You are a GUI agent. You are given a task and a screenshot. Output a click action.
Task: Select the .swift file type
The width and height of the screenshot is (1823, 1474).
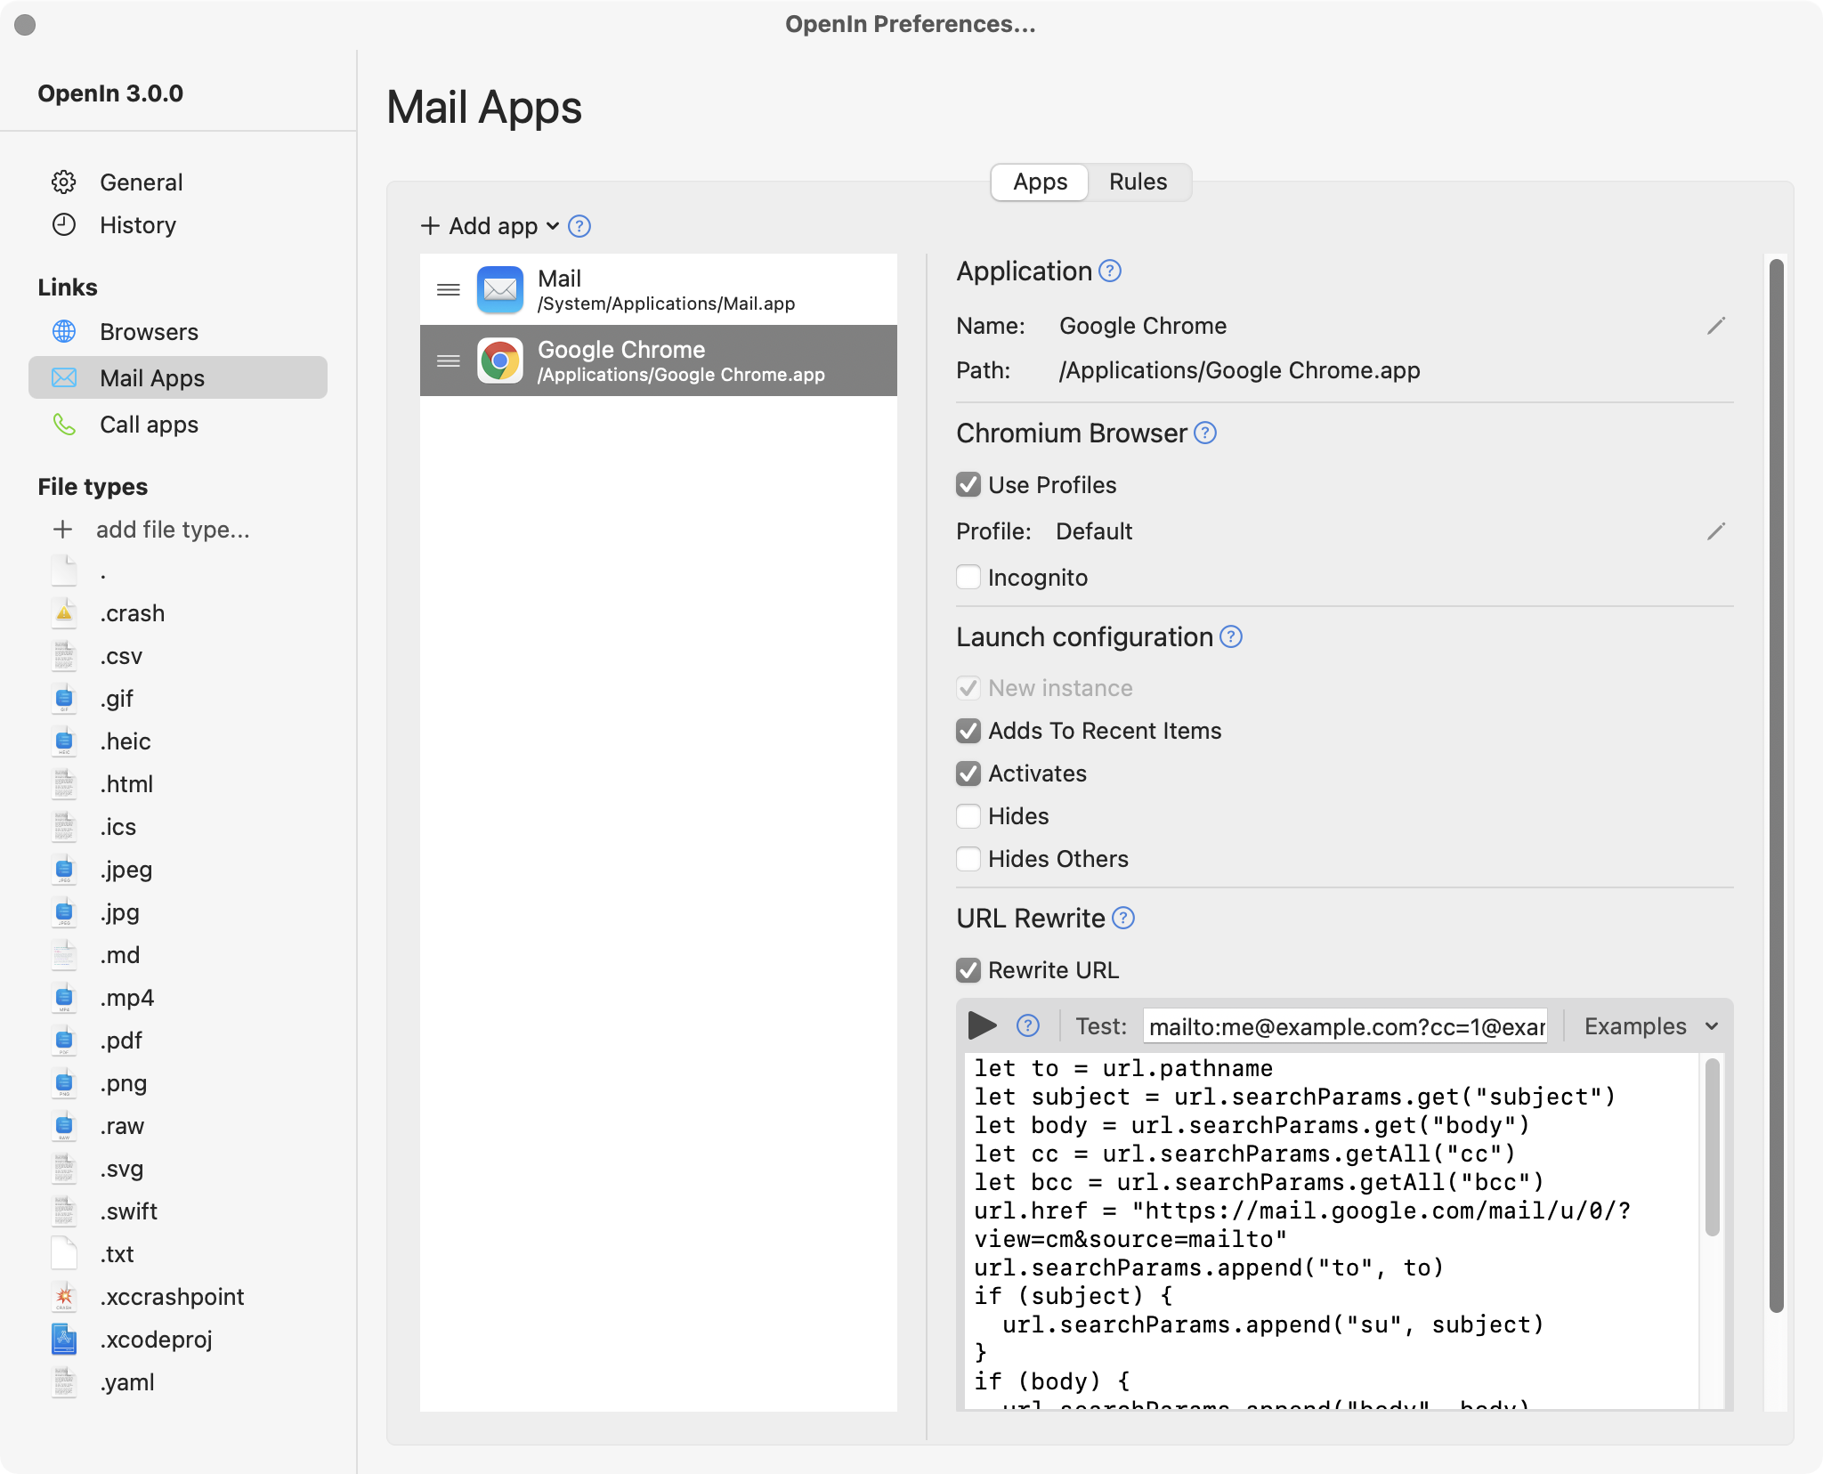point(128,1211)
